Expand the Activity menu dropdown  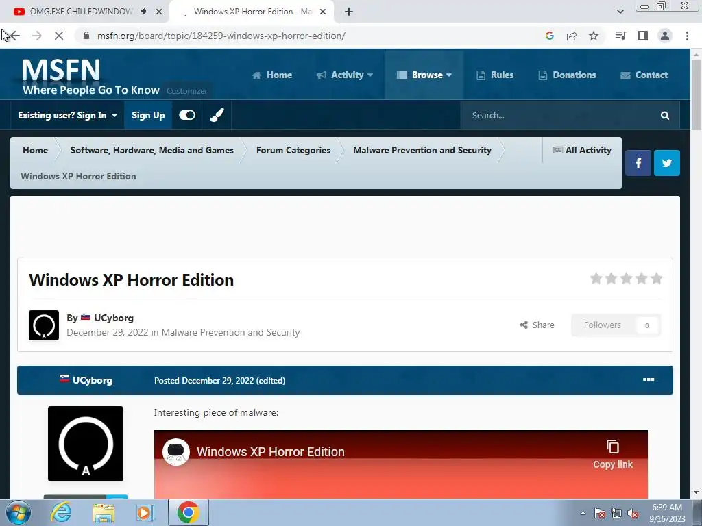pyautogui.click(x=344, y=75)
